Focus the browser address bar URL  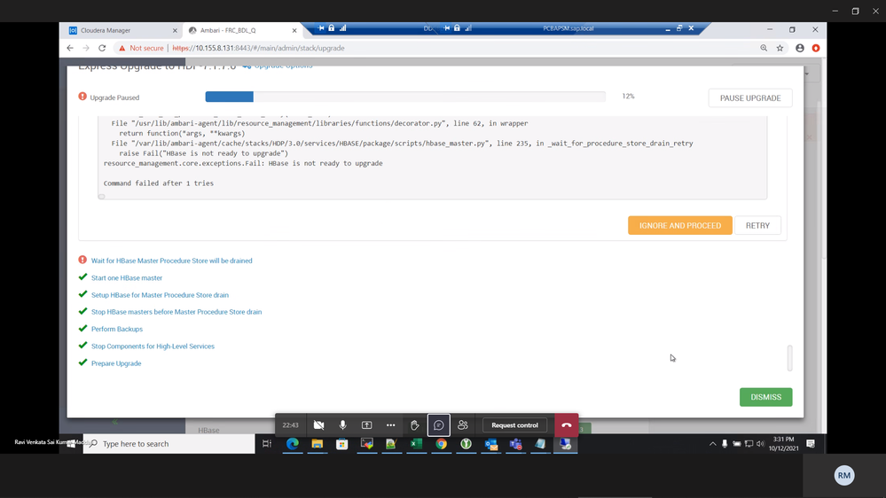(258, 48)
